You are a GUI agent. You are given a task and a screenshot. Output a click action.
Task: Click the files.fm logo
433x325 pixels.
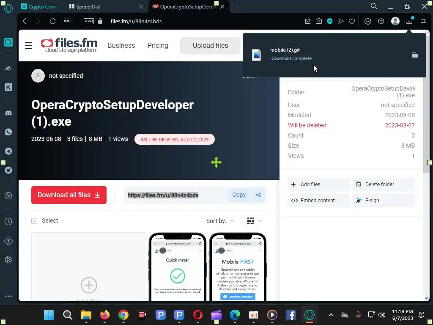[69, 46]
